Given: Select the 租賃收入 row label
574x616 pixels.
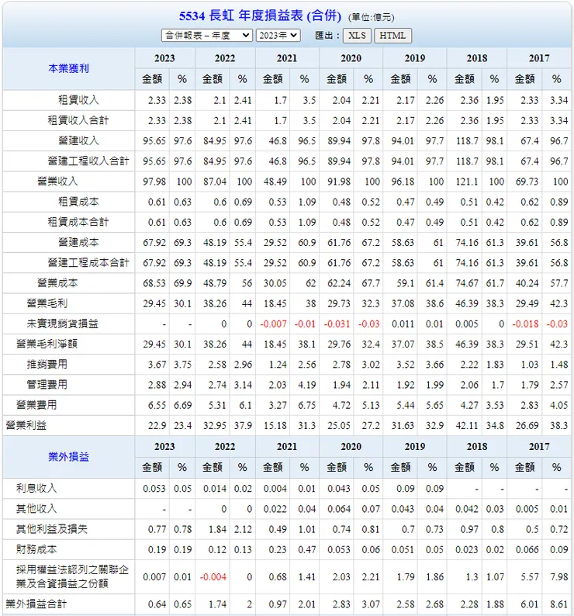Looking at the screenshot, I should (x=78, y=100).
